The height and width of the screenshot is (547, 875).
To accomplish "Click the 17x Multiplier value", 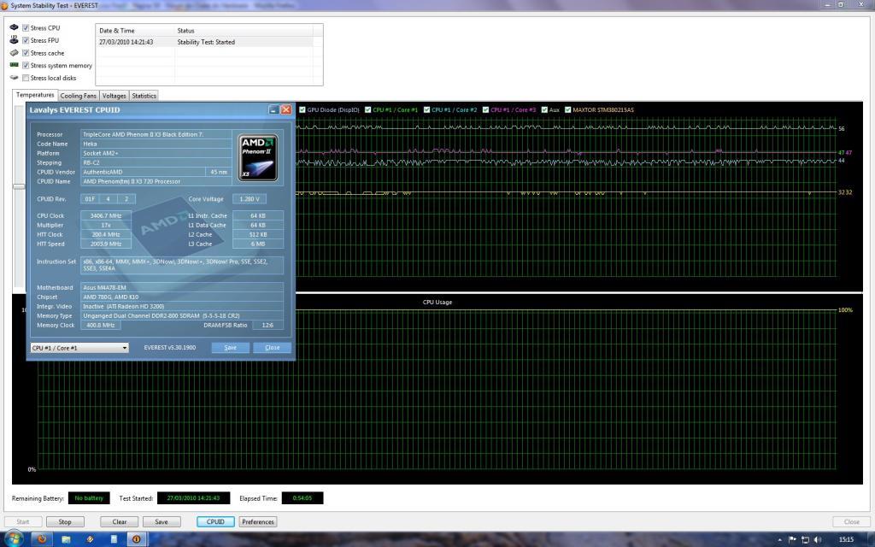I will (105, 225).
